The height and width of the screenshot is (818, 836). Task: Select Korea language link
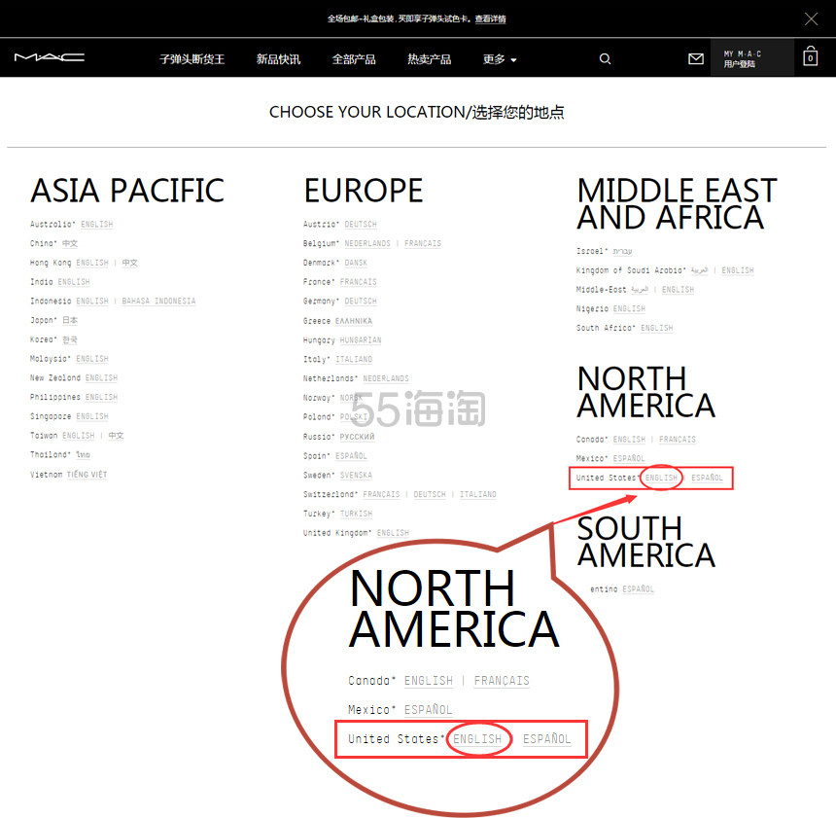coord(70,339)
